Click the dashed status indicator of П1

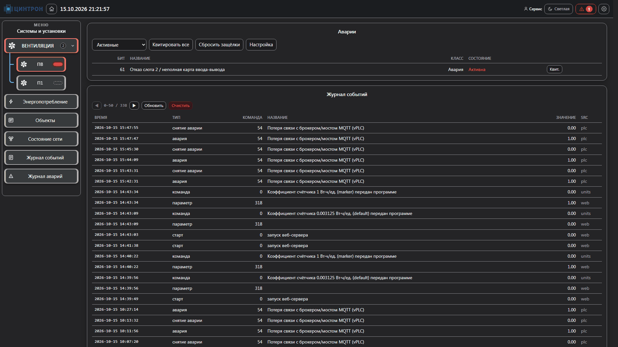click(x=58, y=83)
